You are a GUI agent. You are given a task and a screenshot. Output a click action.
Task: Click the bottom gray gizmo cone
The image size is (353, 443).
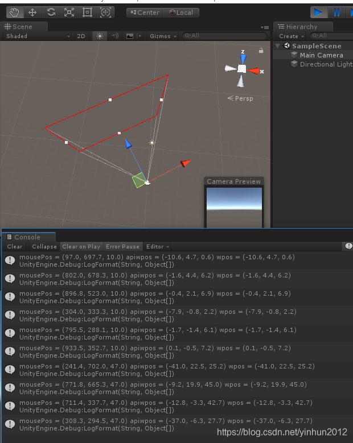tap(240, 81)
